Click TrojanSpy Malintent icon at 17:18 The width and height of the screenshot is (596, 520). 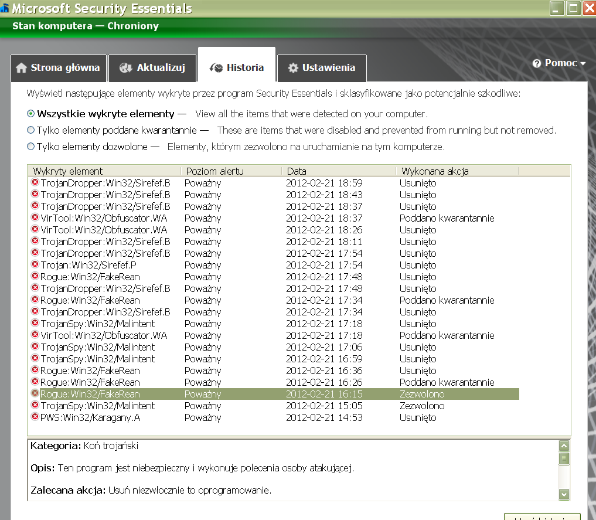(x=35, y=323)
